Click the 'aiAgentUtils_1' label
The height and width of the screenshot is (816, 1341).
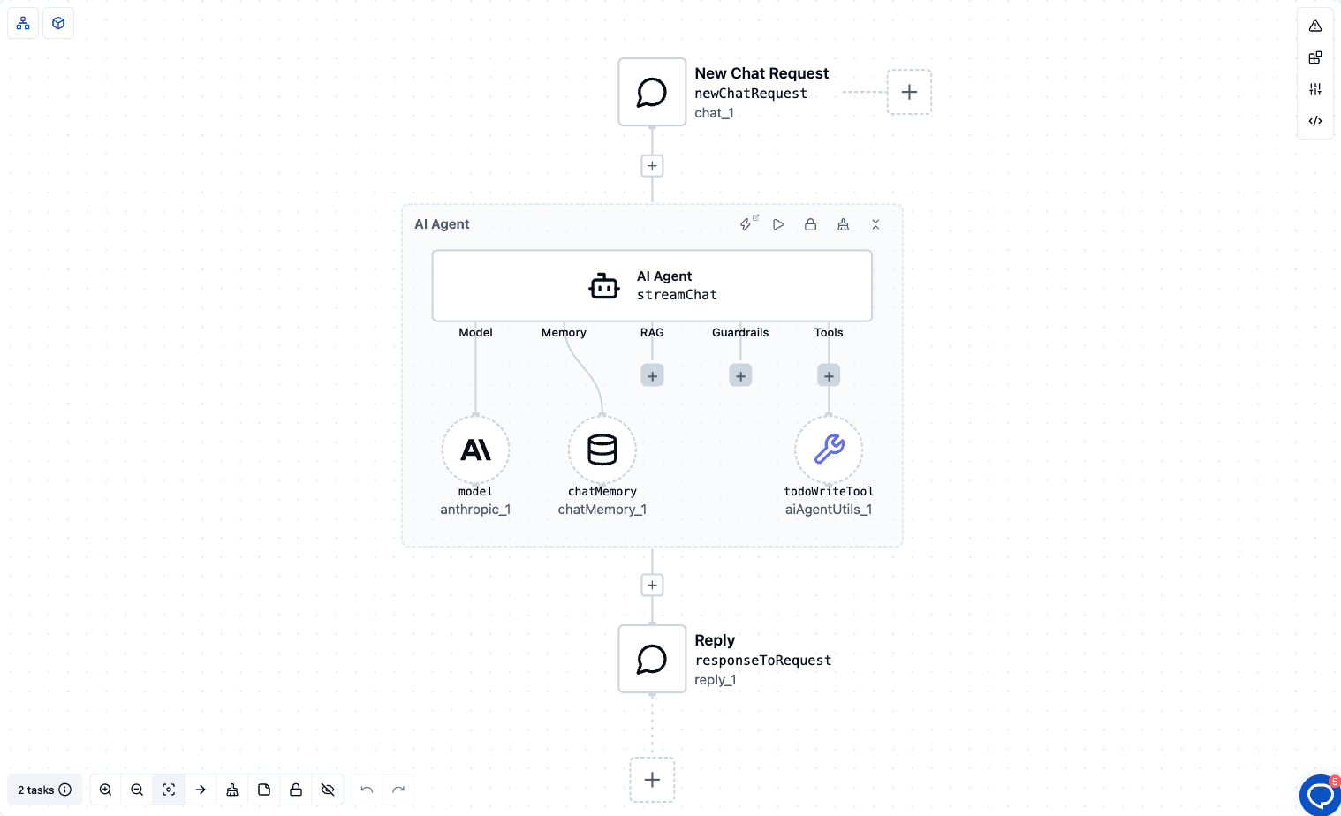click(x=829, y=510)
